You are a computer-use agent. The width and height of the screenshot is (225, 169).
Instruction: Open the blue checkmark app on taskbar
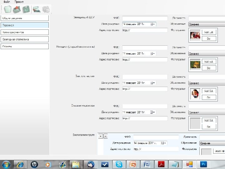point(105,164)
